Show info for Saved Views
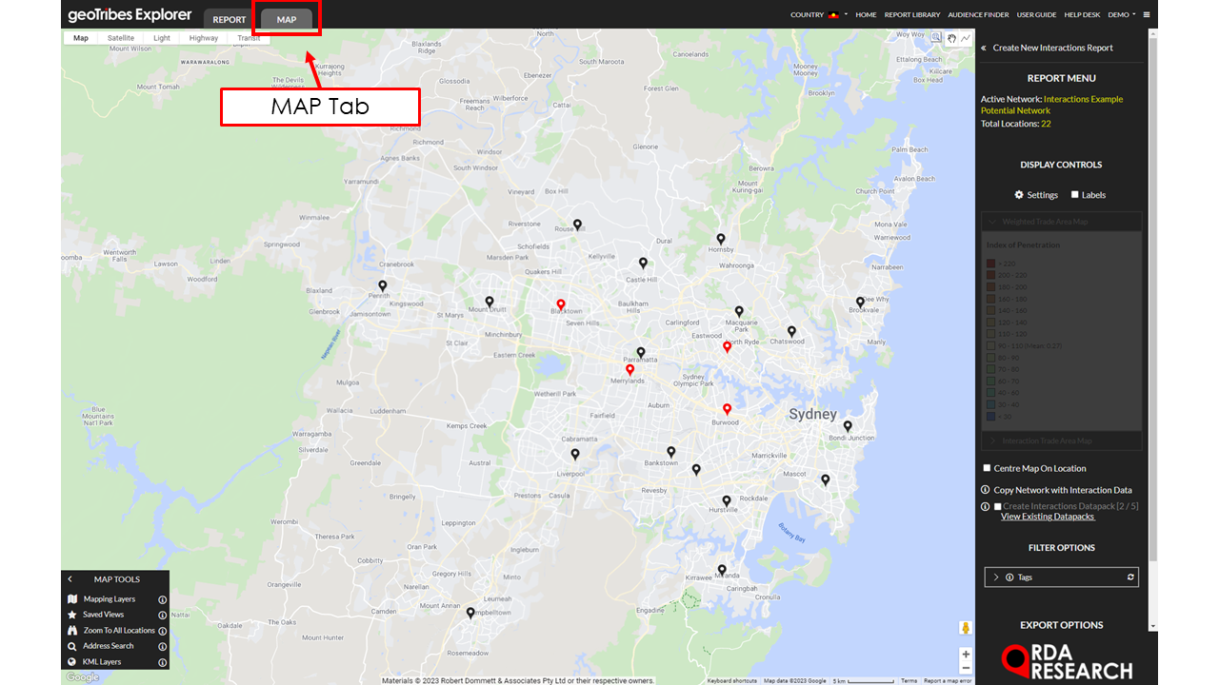 click(162, 615)
